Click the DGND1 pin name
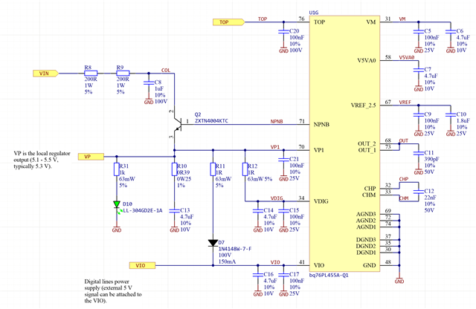476x309 pixels. (x=366, y=253)
